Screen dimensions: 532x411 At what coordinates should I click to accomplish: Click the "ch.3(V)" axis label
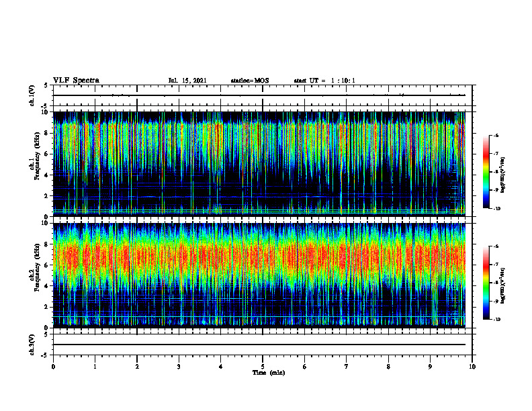[32, 345]
